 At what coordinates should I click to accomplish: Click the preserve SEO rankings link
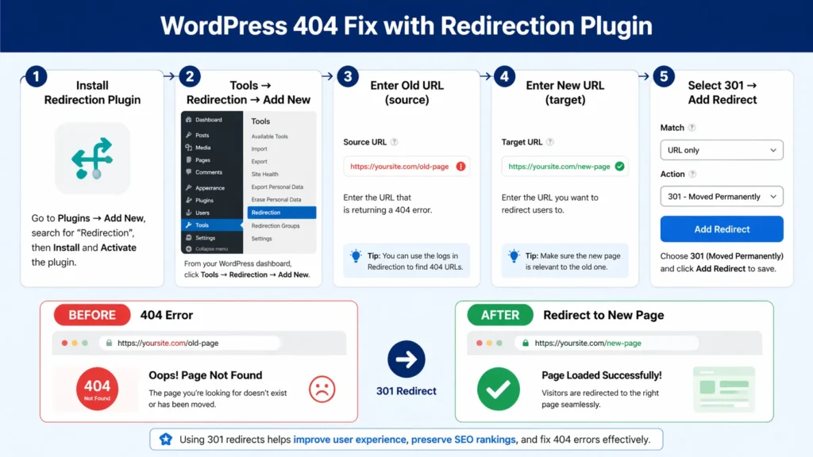[461, 439]
